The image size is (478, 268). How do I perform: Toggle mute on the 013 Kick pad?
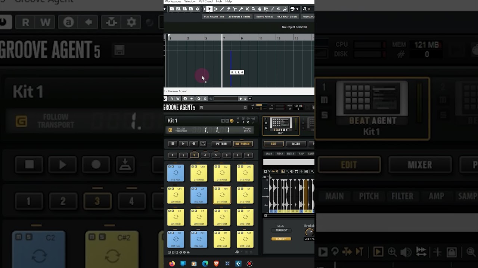point(170,166)
